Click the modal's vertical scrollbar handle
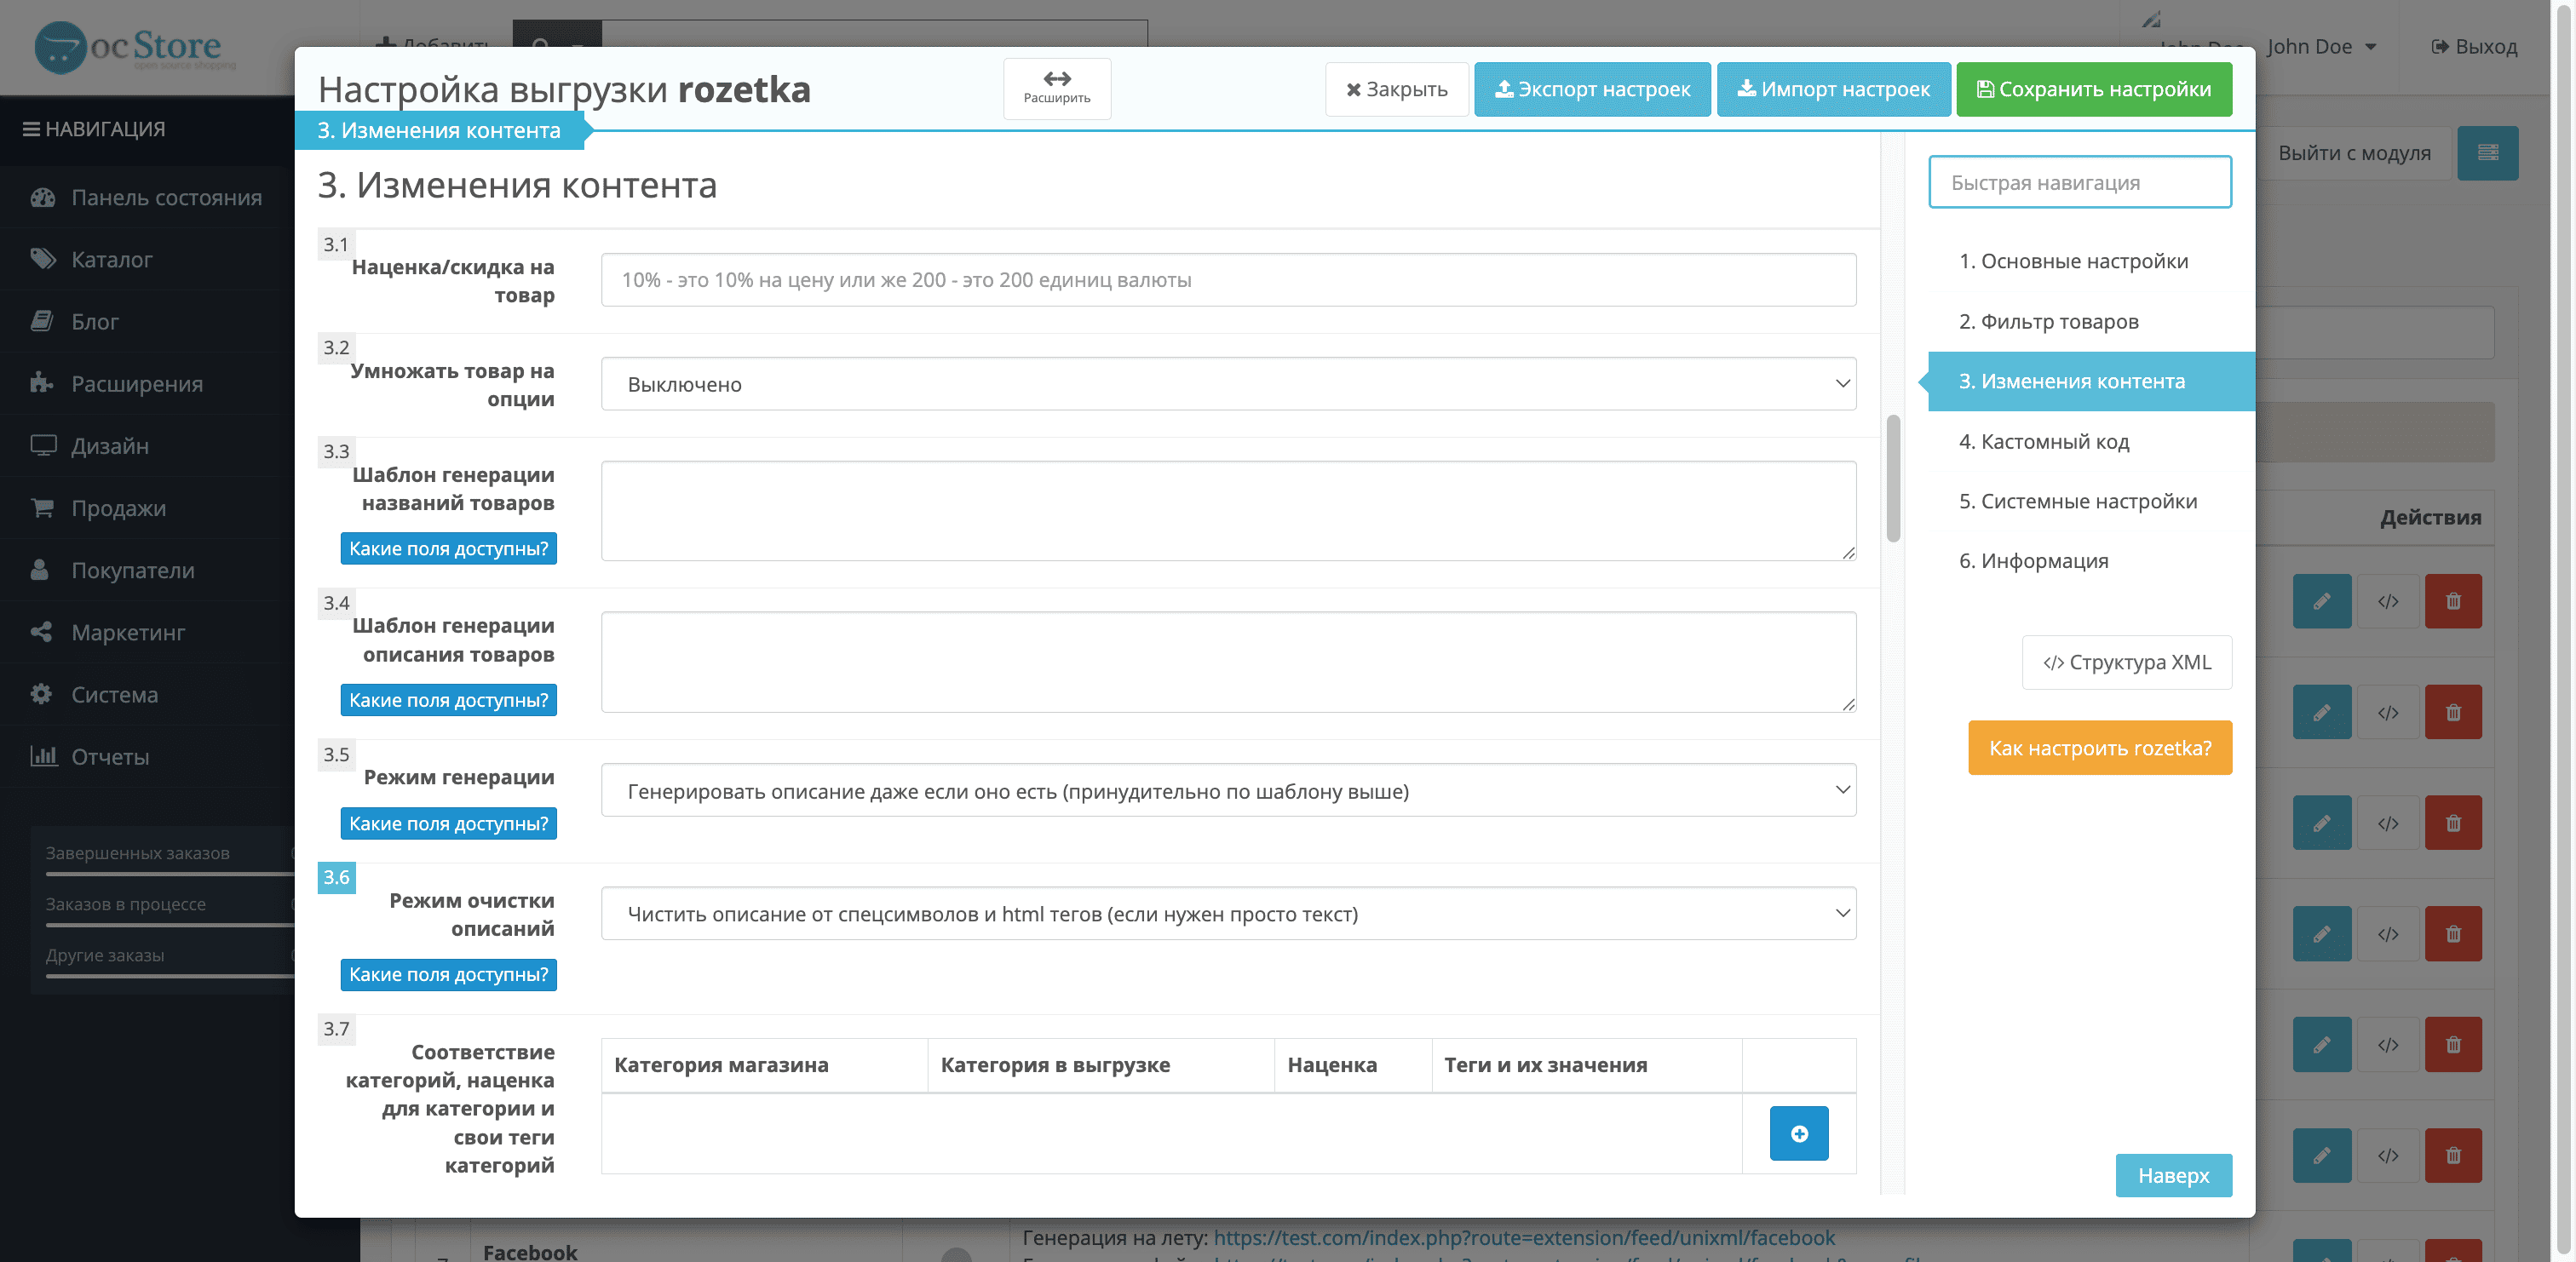 tap(1893, 478)
